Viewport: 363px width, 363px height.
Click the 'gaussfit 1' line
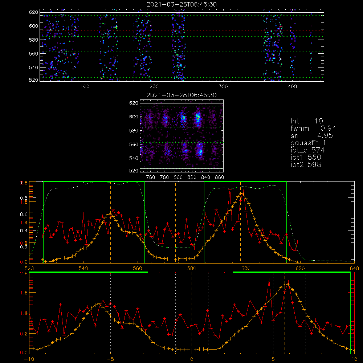pos(308,143)
